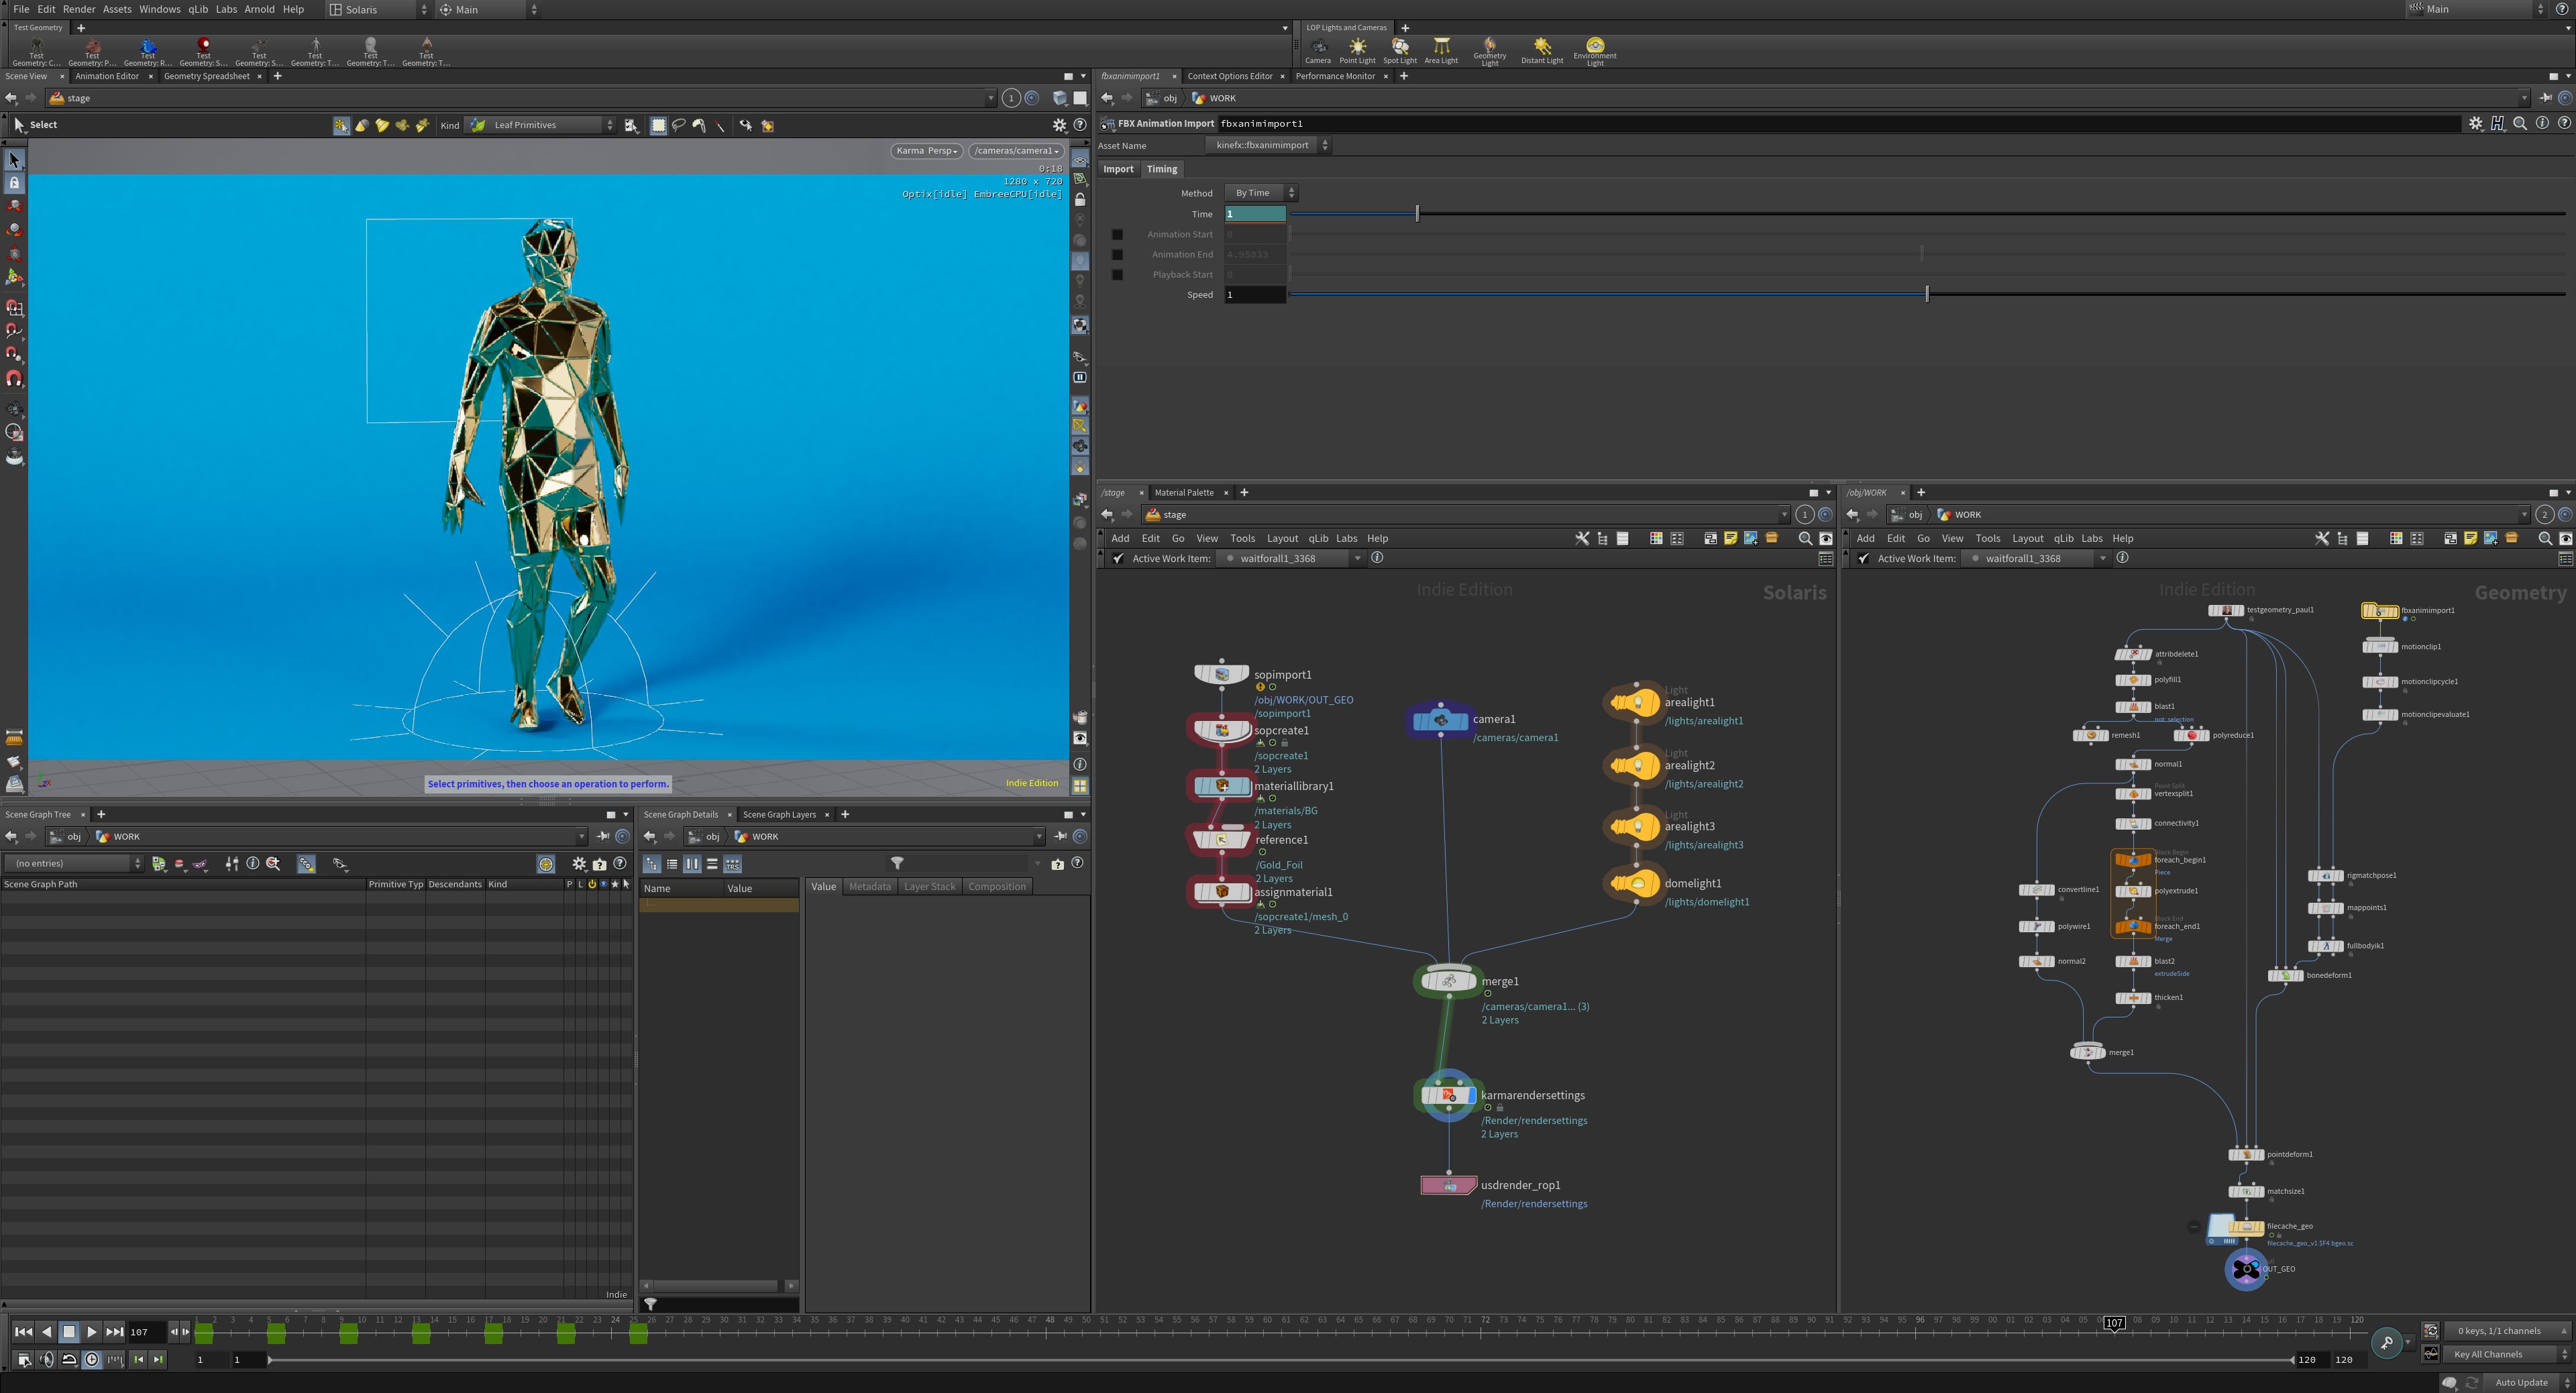Click the current frame number field

pos(146,1331)
